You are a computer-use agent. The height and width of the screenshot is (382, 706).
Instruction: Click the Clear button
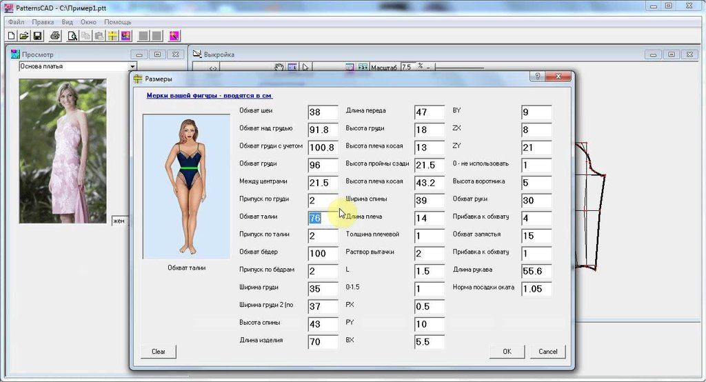coord(158,352)
